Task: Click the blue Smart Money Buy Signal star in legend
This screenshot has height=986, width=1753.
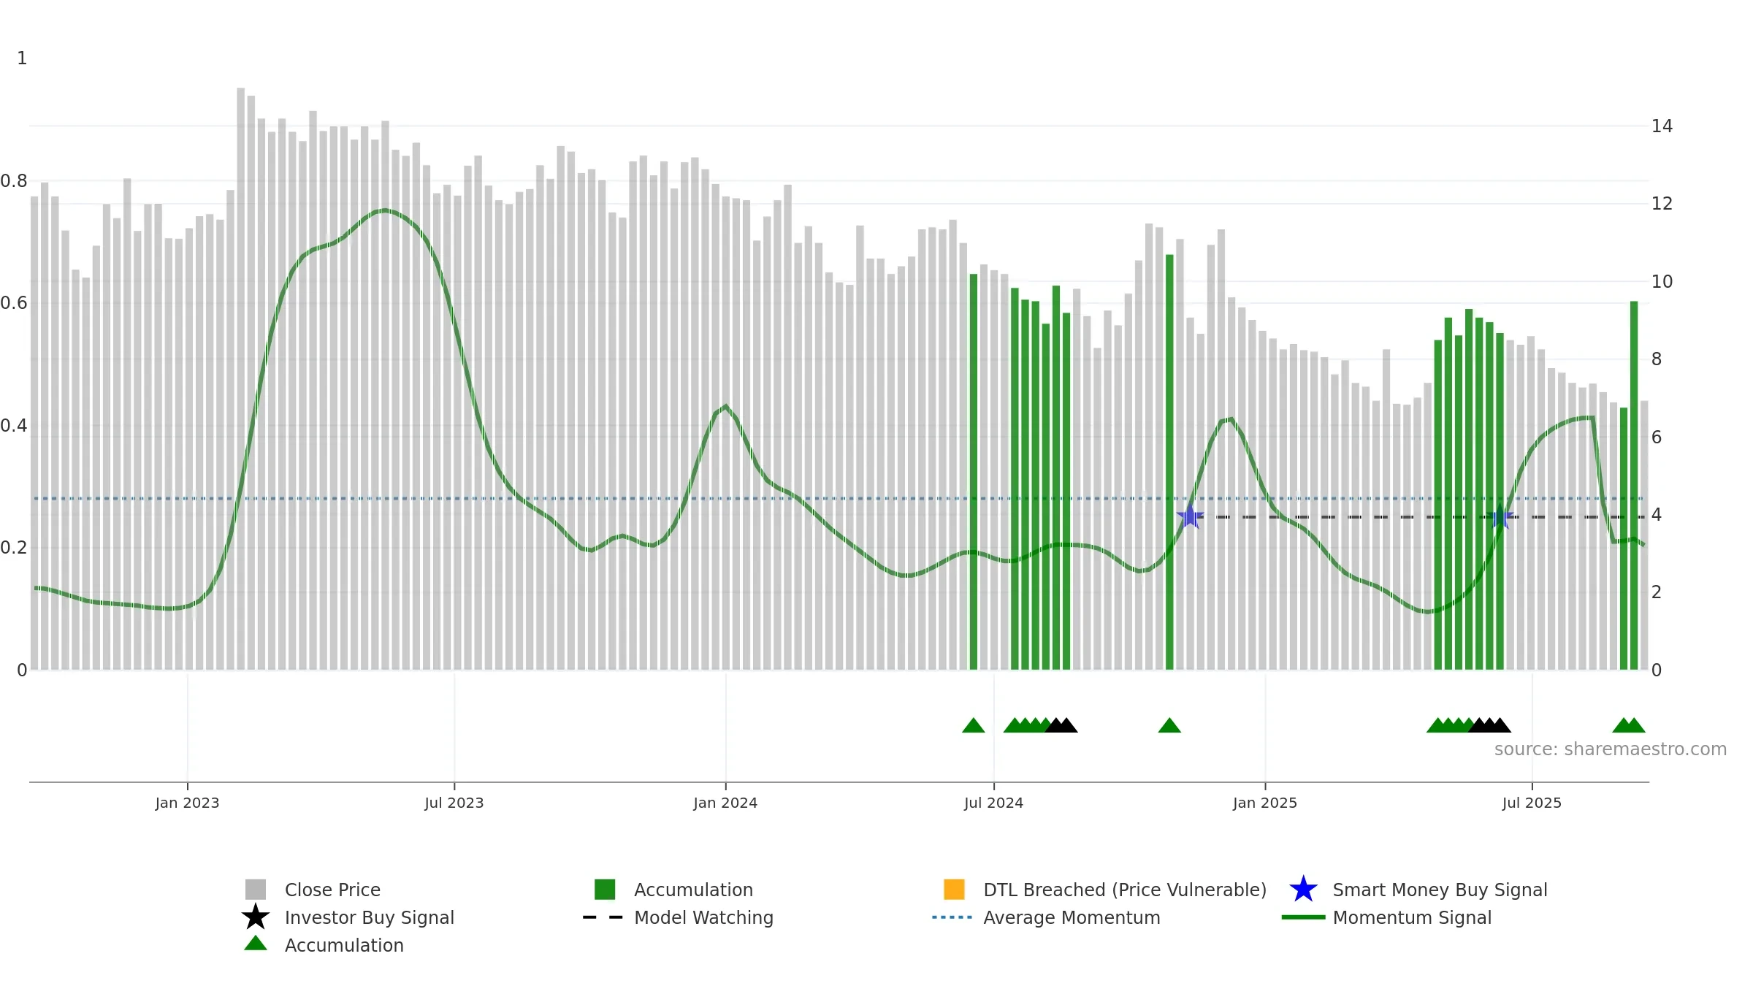Action: pyautogui.click(x=1303, y=890)
